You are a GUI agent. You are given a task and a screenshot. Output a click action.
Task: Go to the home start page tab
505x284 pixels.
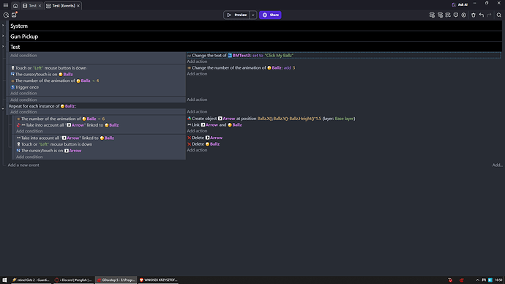15,5
